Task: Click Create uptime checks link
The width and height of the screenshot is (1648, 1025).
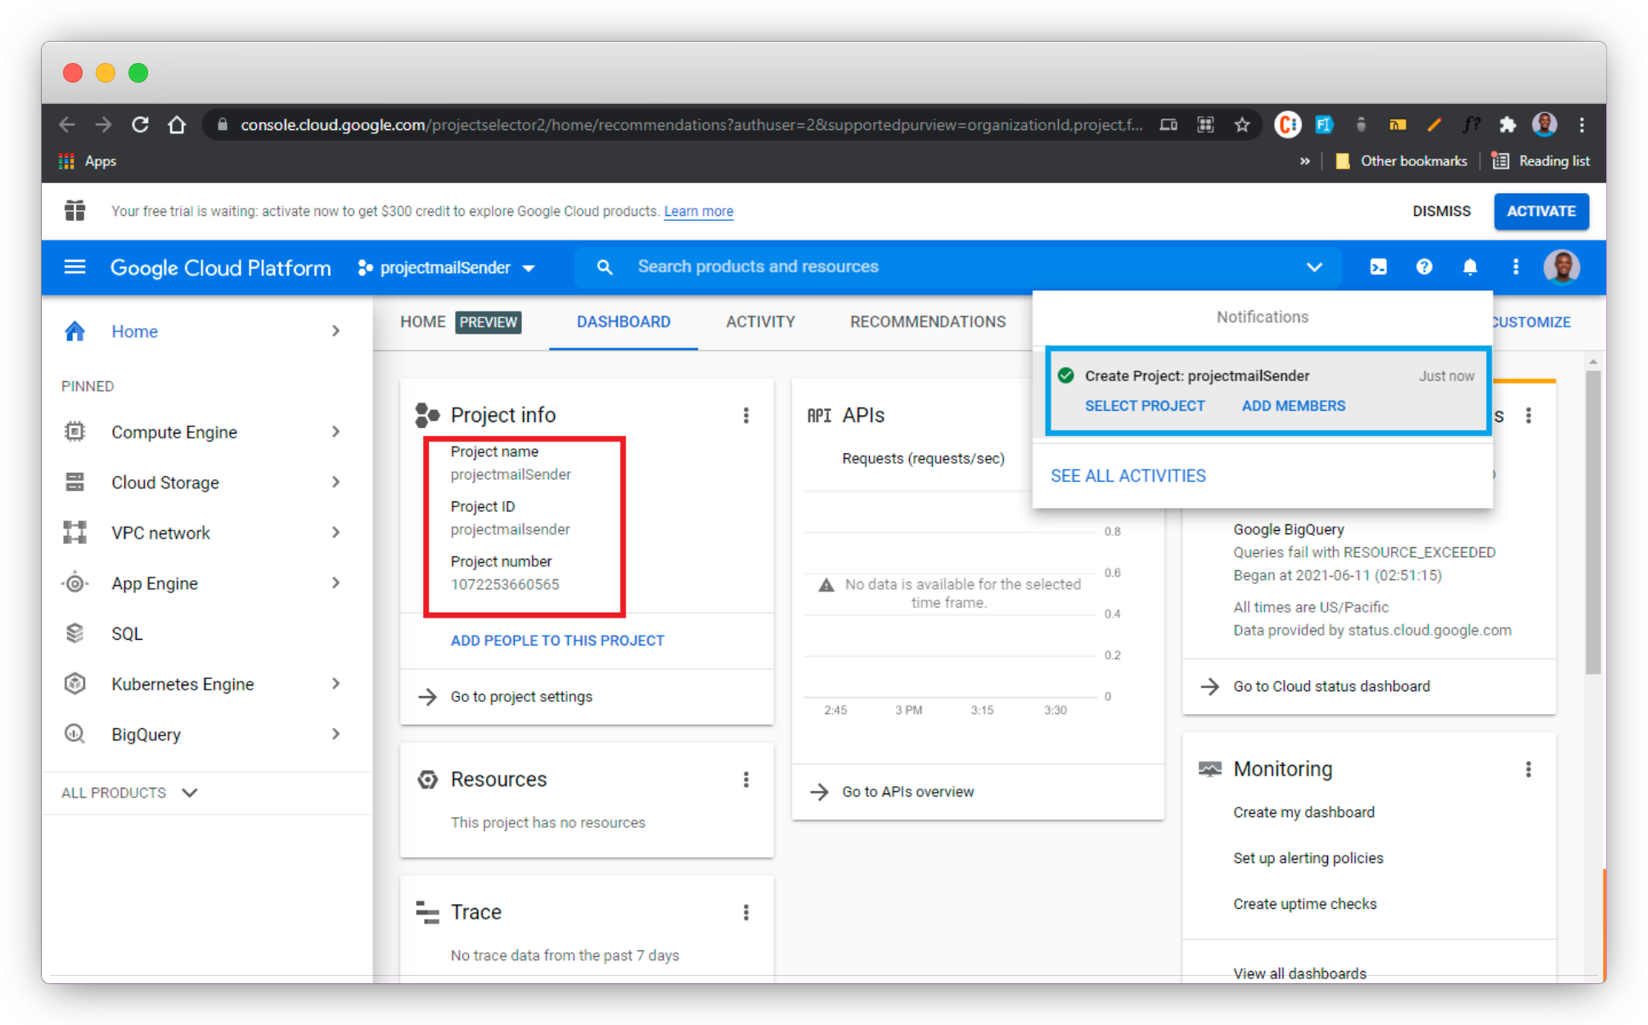Action: pyautogui.click(x=1304, y=904)
